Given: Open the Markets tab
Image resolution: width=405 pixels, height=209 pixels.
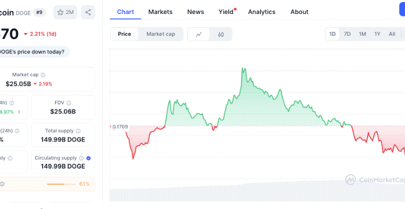Looking at the screenshot, I should click(x=160, y=12).
